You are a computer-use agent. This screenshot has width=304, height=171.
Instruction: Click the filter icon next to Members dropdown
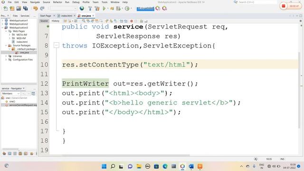click(33, 94)
